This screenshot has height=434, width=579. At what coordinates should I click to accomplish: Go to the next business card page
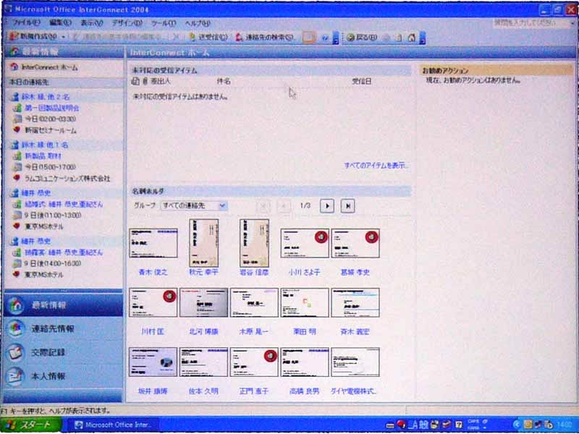tap(327, 206)
